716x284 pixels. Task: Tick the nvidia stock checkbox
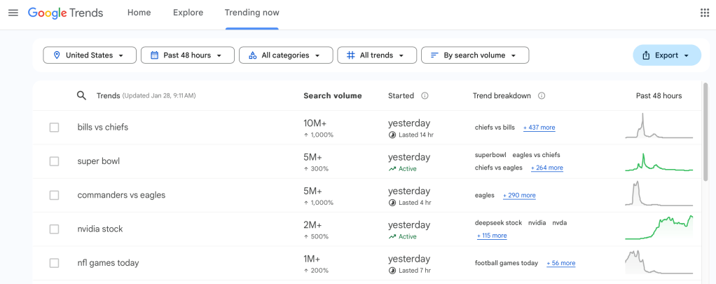[54, 229]
